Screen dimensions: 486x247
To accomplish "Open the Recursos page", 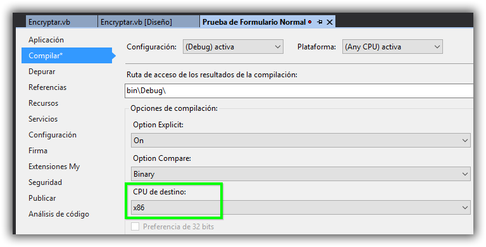I will tap(44, 103).
